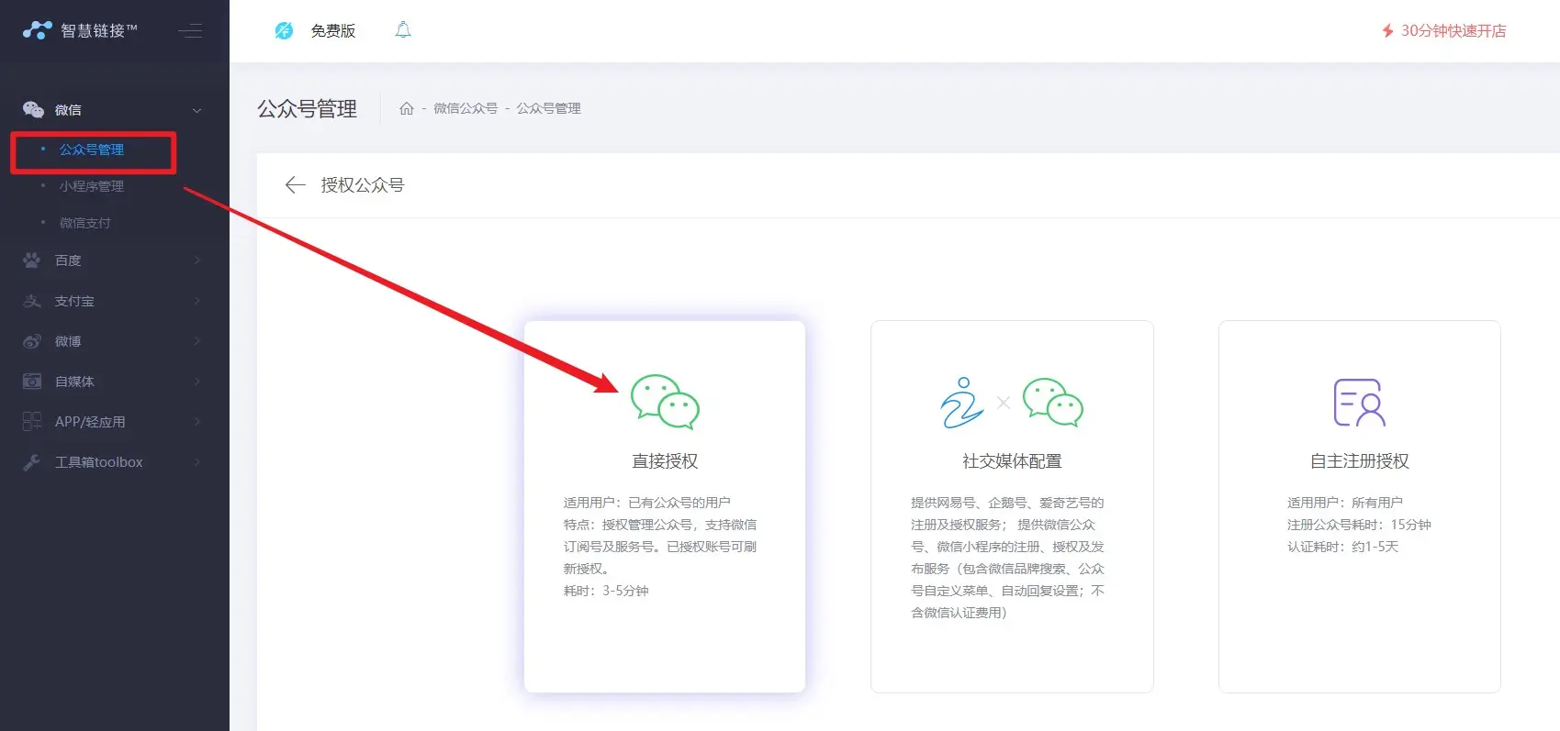Click 适用用户：所有用户 text
The image size is (1560, 731).
(x=1345, y=503)
